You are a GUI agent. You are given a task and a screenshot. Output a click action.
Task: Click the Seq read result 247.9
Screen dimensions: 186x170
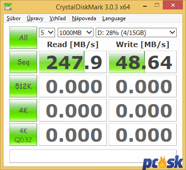(x=73, y=62)
